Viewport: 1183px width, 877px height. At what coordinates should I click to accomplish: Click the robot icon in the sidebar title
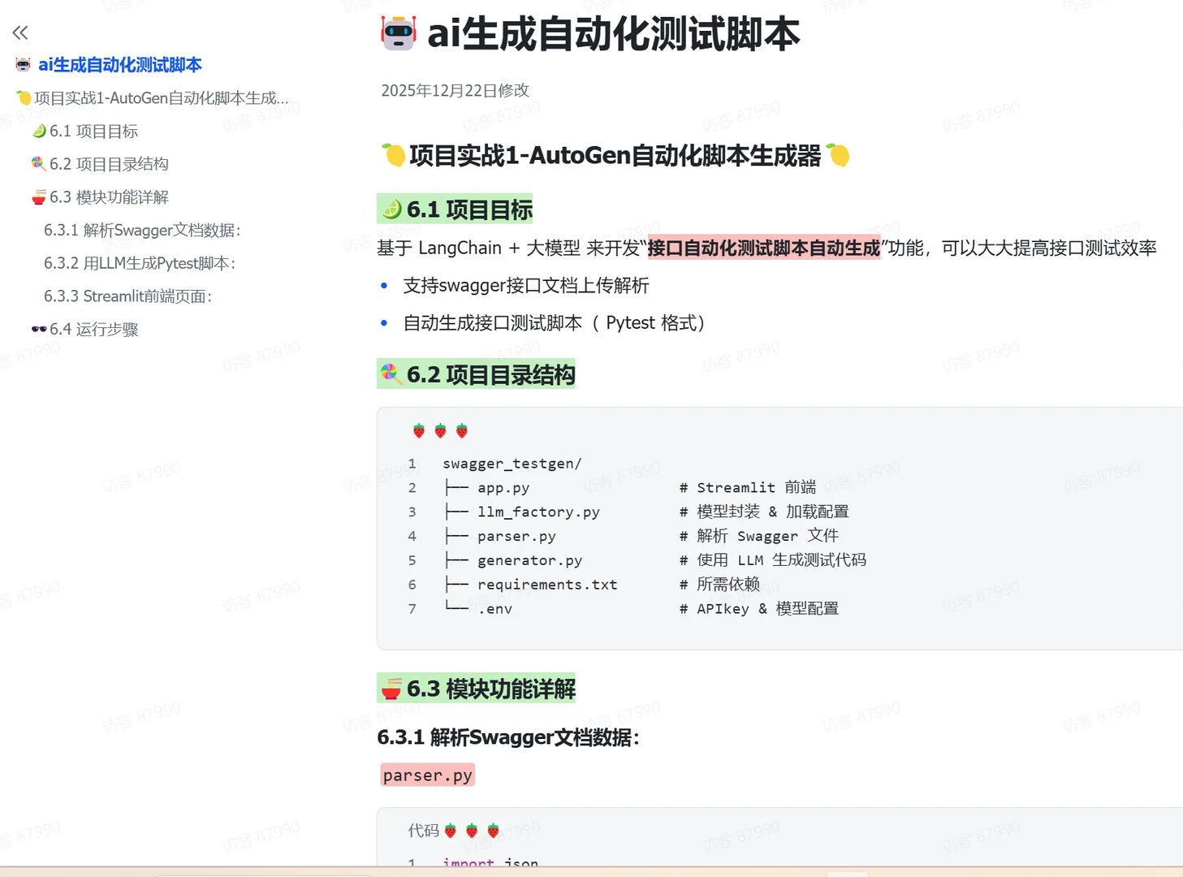[24, 65]
